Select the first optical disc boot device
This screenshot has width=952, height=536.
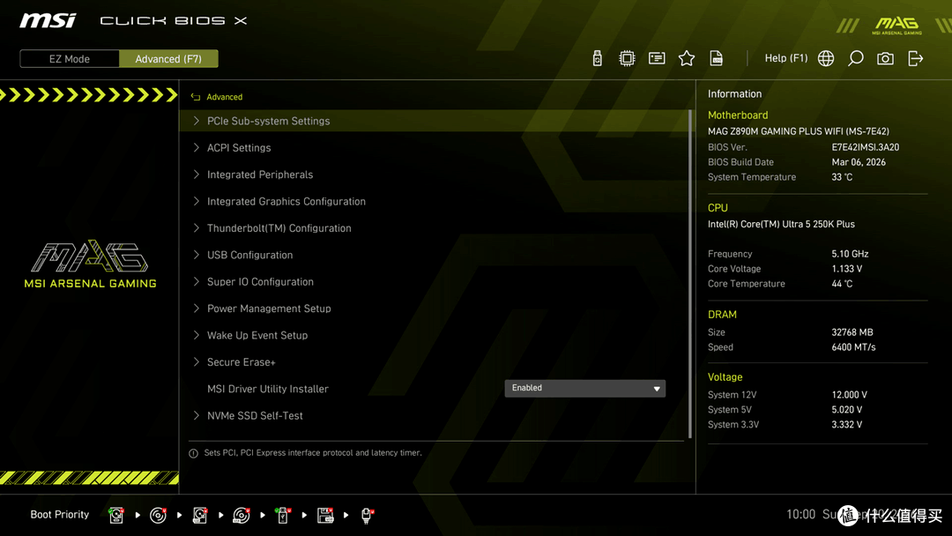click(158, 515)
